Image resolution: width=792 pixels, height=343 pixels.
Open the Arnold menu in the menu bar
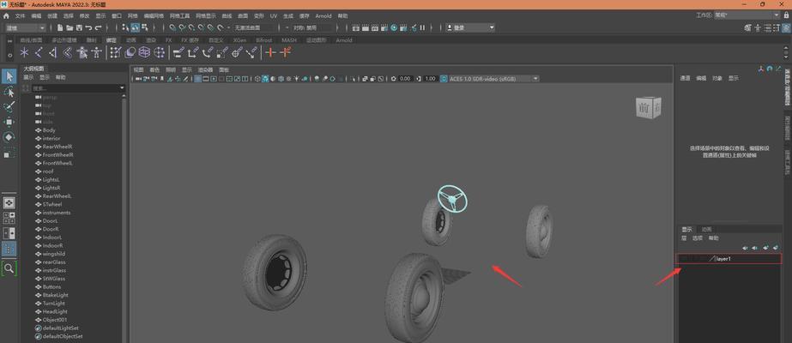click(x=323, y=15)
